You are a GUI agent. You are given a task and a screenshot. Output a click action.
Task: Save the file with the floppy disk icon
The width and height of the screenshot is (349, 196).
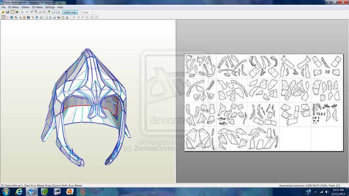pos(7,12)
